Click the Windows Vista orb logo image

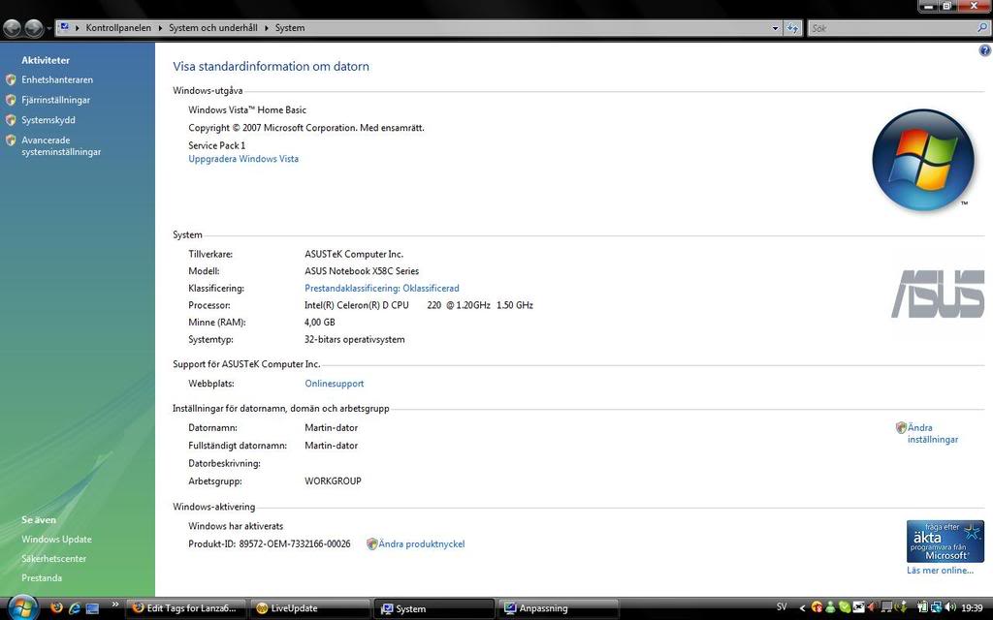click(x=923, y=160)
